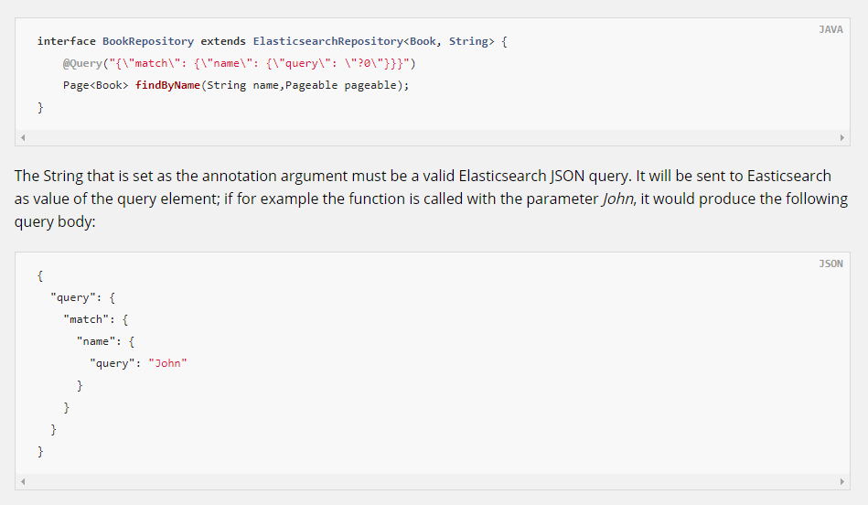Viewport: 868px width, 505px height.
Task: Click the @Query annotation in the code
Action: (82, 63)
